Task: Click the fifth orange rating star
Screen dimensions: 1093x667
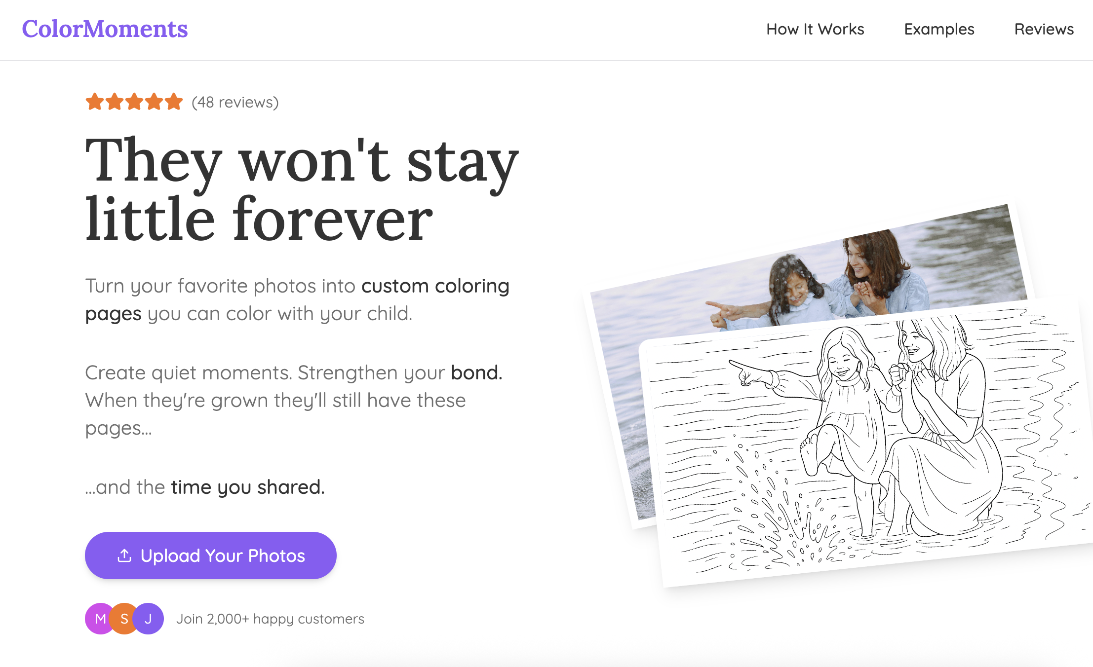Action: 174,102
